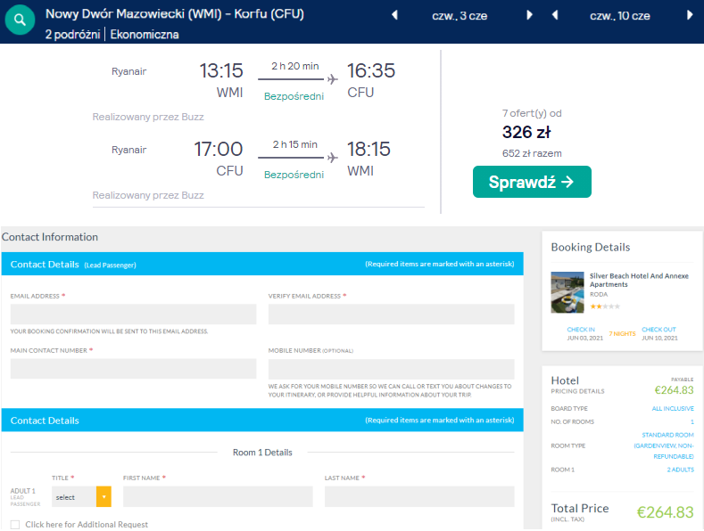Image resolution: width=704 pixels, height=531 pixels.
Task: Click the return flight airplane icon
Action: point(332,158)
